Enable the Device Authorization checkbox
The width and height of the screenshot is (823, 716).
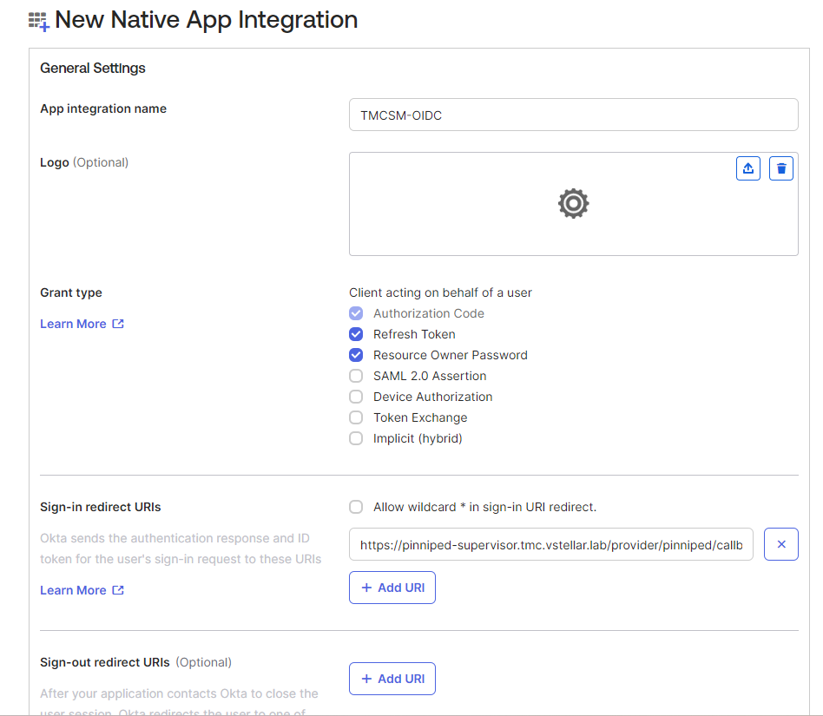(356, 397)
